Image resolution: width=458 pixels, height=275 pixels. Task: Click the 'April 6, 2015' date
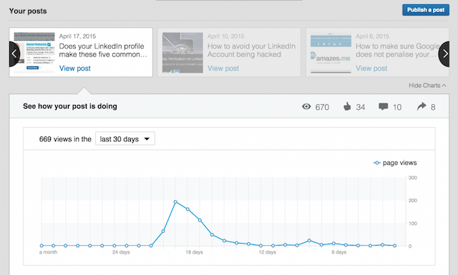(372, 36)
